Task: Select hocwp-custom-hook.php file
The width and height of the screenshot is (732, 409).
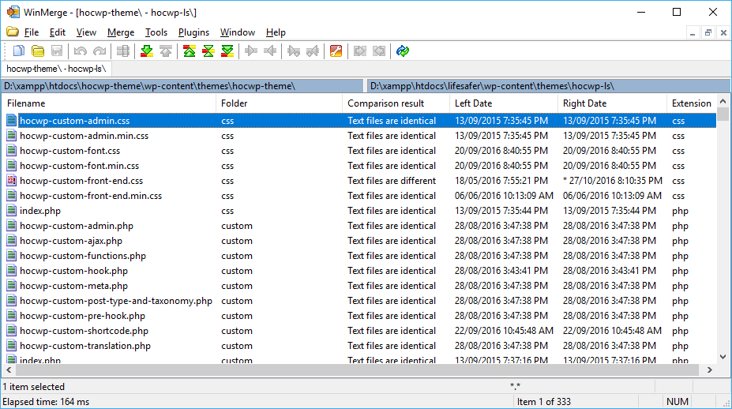Action: click(x=73, y=271)
